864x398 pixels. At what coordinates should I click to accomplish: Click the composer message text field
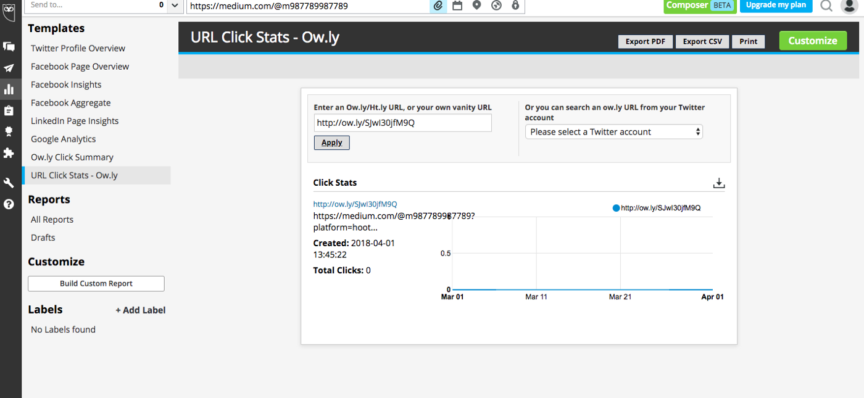click(308, 6)
